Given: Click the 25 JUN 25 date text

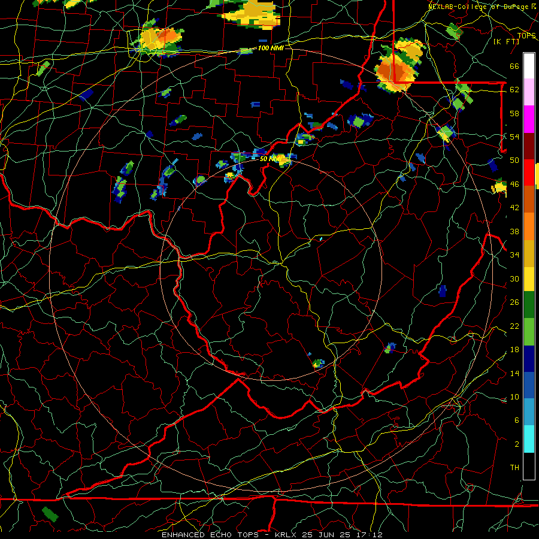Looking at the screenshot, I should [x=326, y=535].
